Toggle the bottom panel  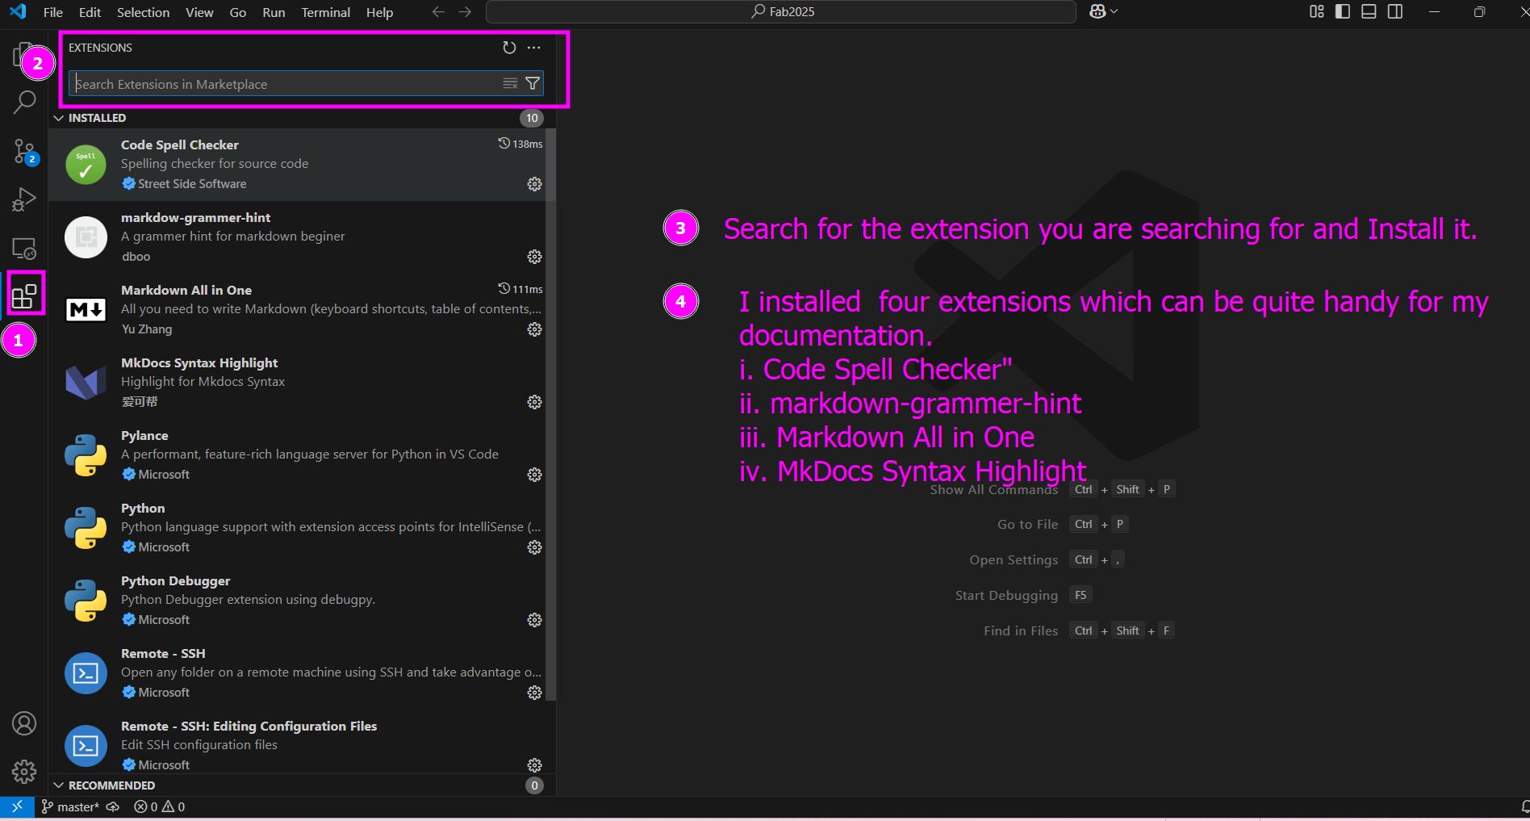tap(1369, 11)
